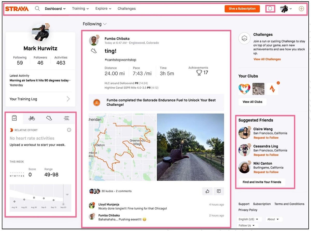This screenshot has width=311, height=231.
Task: Expand the Training menu
Action: click(x=80, y=9)
